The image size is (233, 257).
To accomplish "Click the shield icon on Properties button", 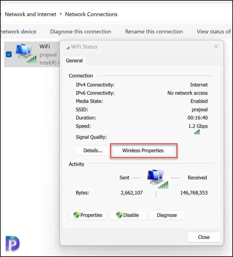I will pos(77,215).
